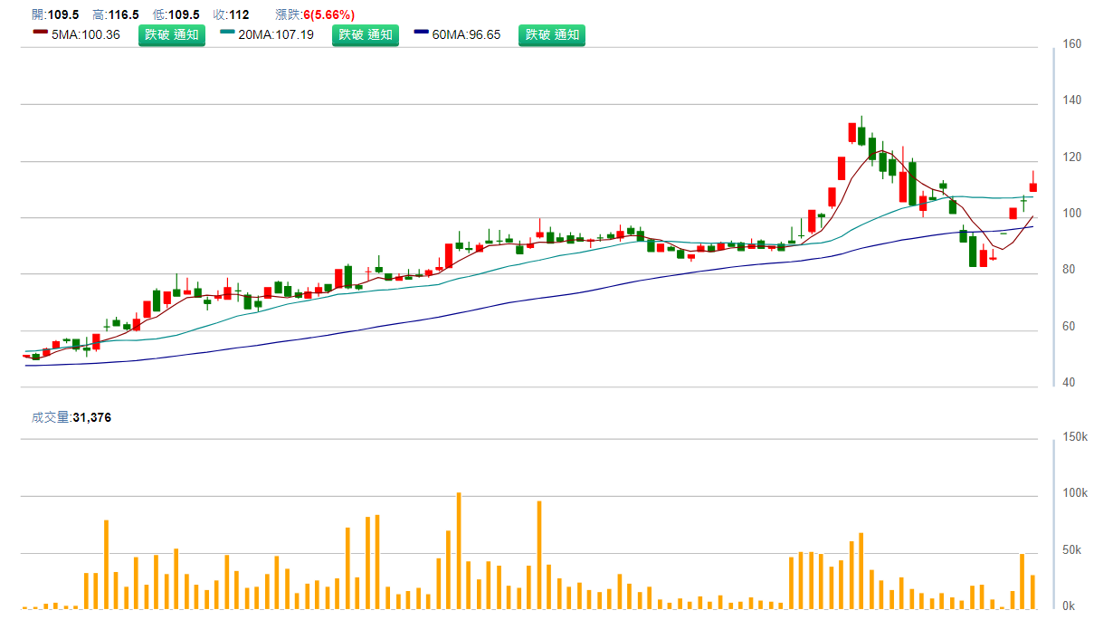The image size is (1113, 620).
Task: Click the tallest volume bar above 100k
Action: 459,550
